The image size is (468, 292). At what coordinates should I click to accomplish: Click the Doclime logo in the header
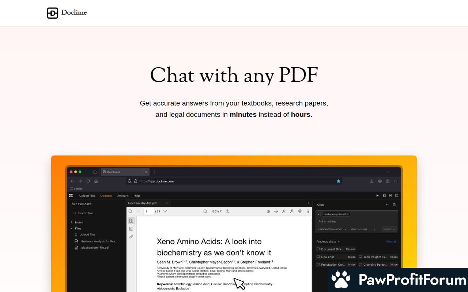[x=67, y=13]
